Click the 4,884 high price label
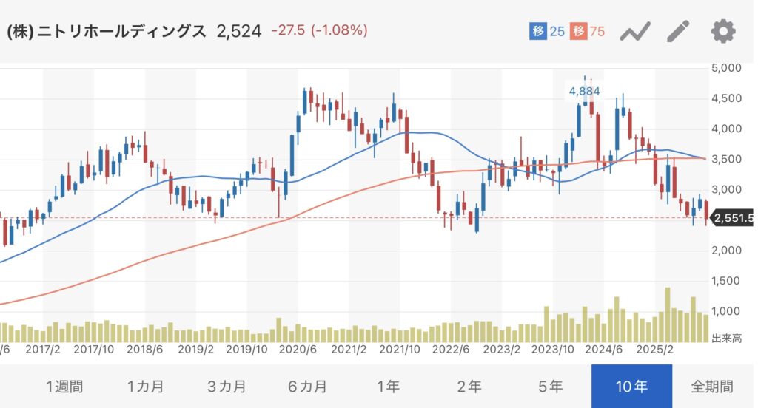Viewport: 758px width, 408px height. pyautogui.click(x=584, y=92)
